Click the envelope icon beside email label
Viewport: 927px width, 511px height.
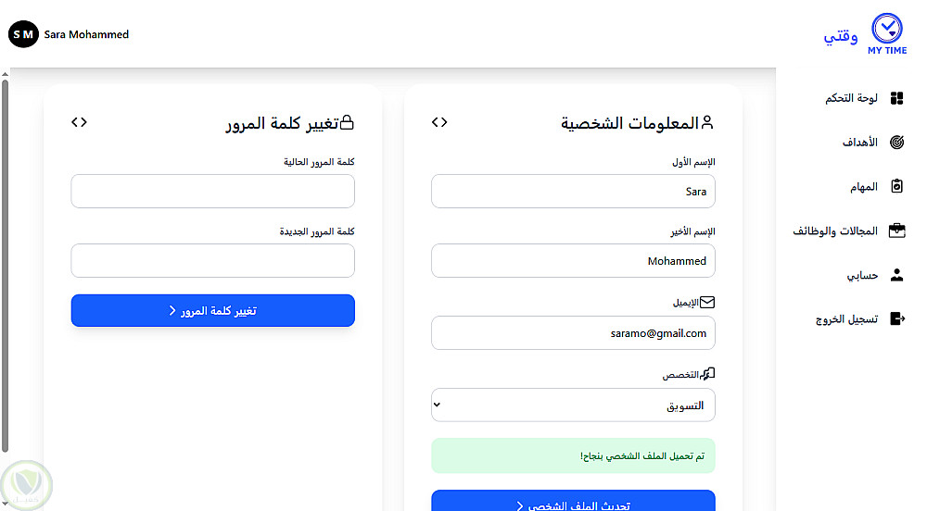coord(707,303)
